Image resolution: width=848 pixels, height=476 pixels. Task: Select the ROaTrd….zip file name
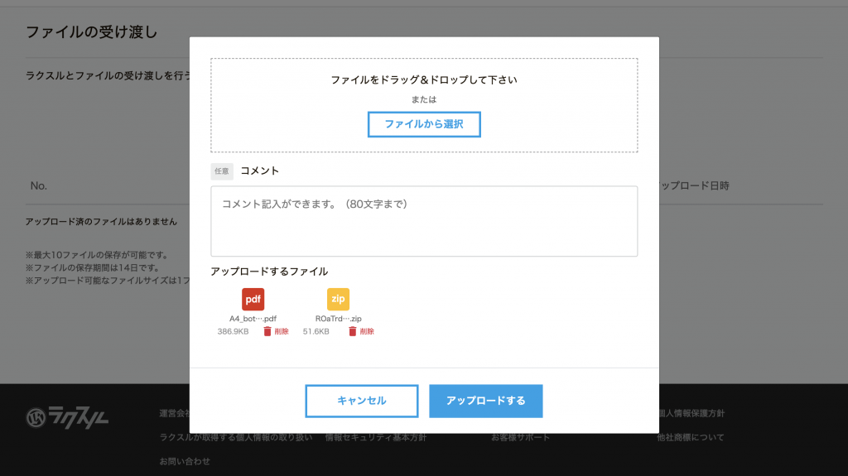click(338, 319)
